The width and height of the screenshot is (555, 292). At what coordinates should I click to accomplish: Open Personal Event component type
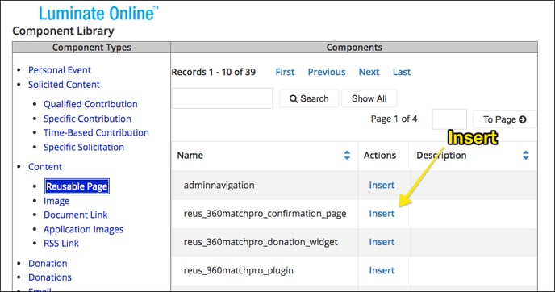[60, 70]
